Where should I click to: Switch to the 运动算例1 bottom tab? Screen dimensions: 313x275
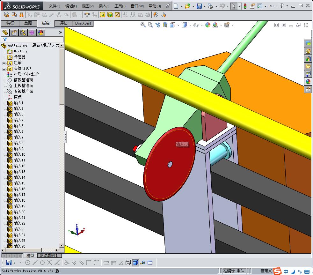[x=48, y=256]
